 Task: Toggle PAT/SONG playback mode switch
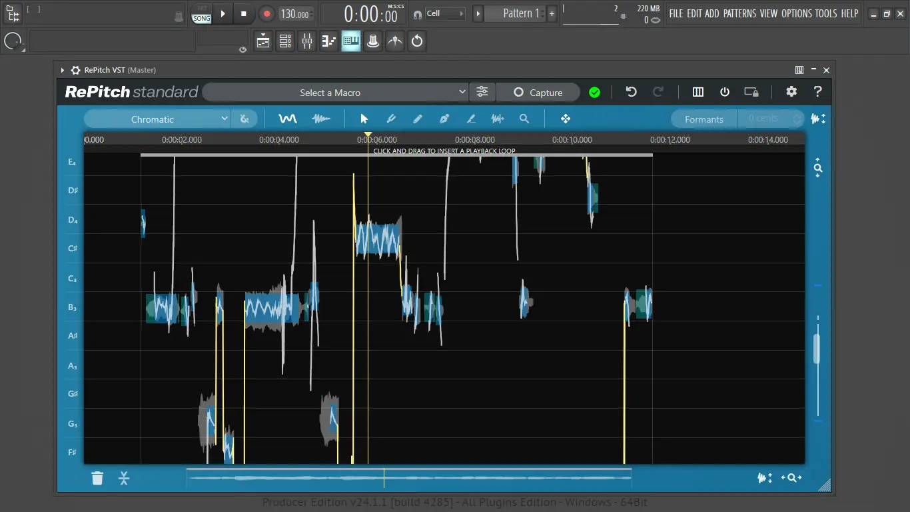[201, 14]
